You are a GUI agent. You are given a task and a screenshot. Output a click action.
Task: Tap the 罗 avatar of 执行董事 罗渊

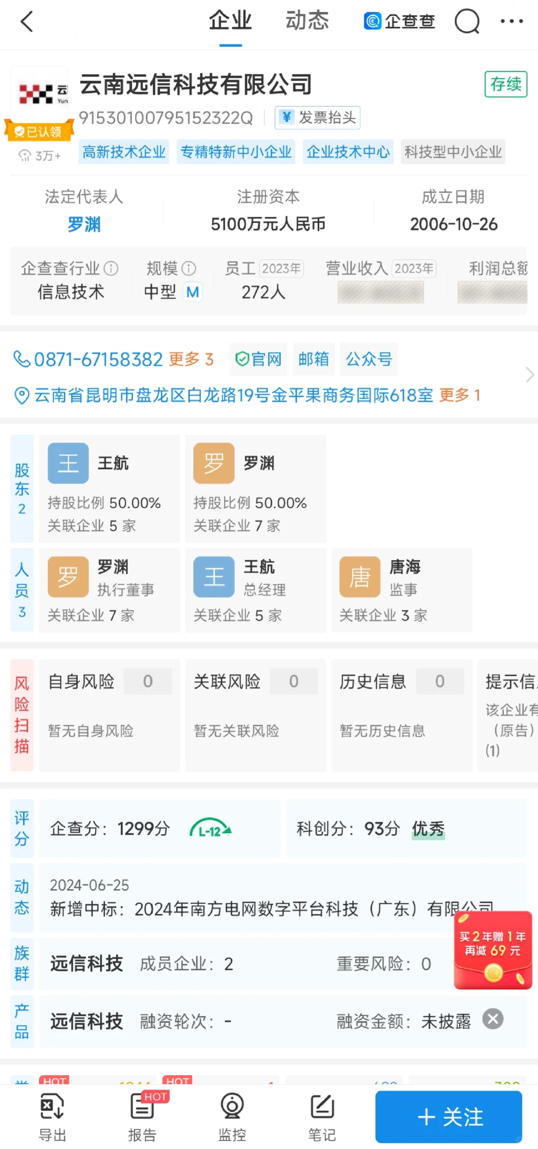point(68,577)
